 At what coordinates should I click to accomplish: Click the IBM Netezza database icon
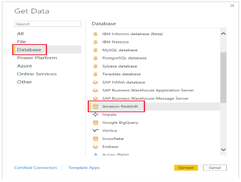click(95, 42)
